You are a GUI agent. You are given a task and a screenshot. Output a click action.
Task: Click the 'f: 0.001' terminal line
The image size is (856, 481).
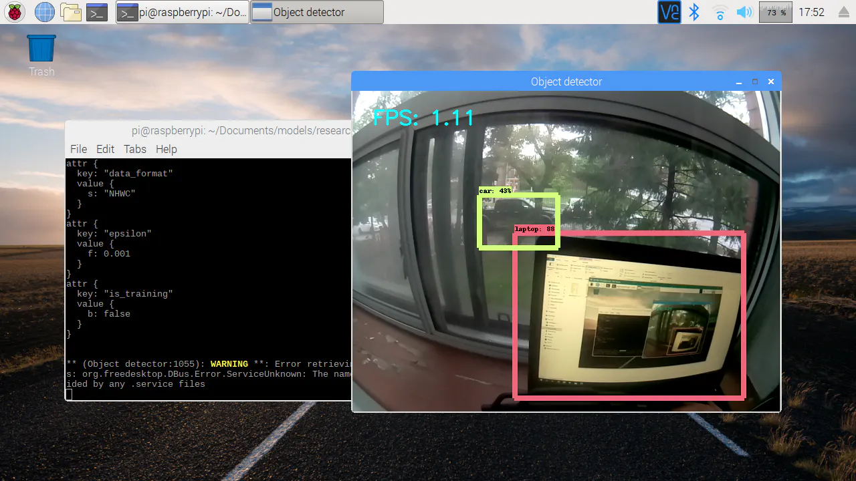(x=109, y=254)
